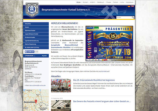This screenshot has height=111, width=158.
Task: Open the Musikfest orchestra photo thumbnail
Action: pyautogui.click(x=61, y=86)
